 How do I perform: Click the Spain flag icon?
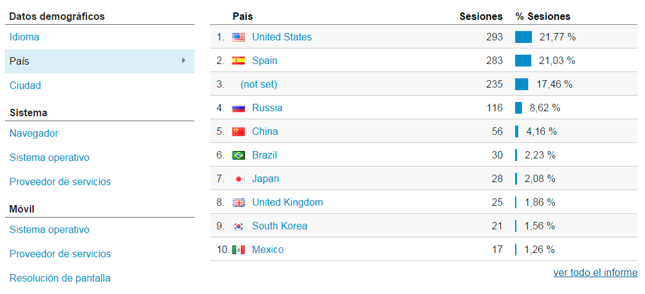(x=239, y=61)
